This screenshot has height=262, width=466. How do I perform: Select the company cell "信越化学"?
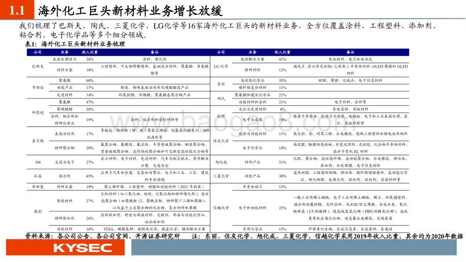[x=221, y=208]
